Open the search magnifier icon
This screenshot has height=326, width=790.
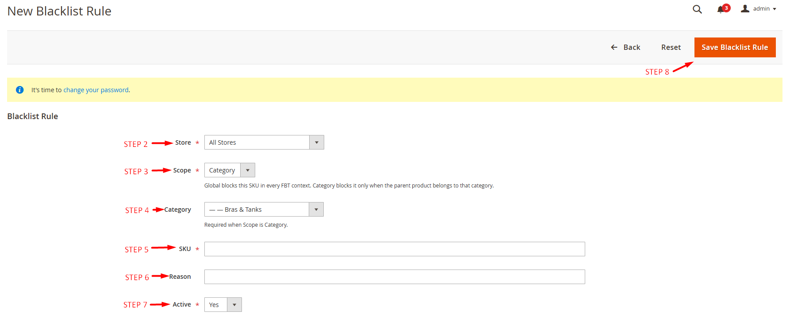coord(697,9)
